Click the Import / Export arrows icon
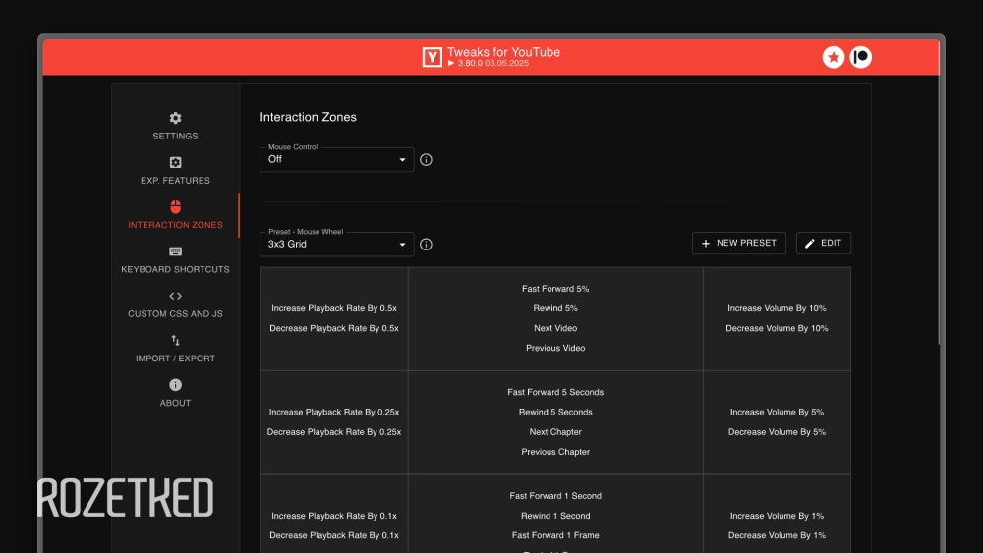The image size is (983, 553). coord(175,340)
